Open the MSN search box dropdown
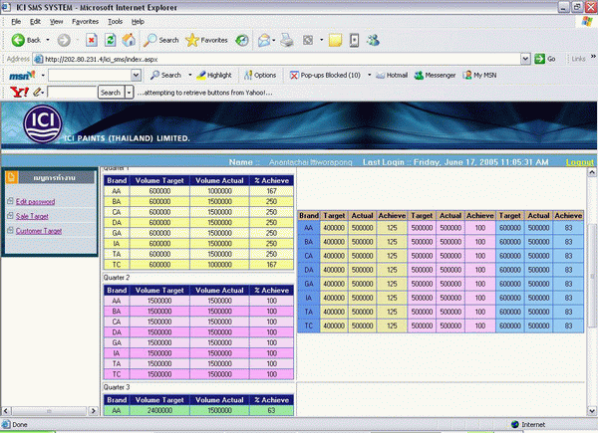This screenshot has width=598, height=433. (x=136, y=75)
